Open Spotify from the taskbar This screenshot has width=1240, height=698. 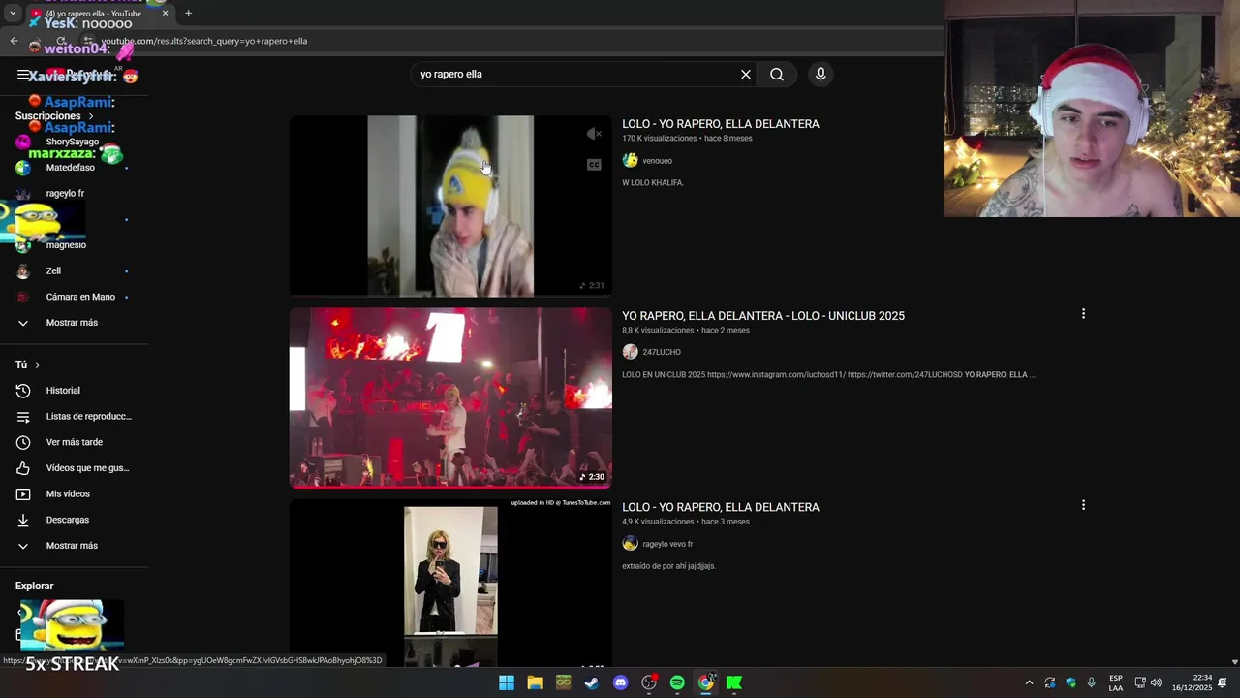tap(677, 682)
